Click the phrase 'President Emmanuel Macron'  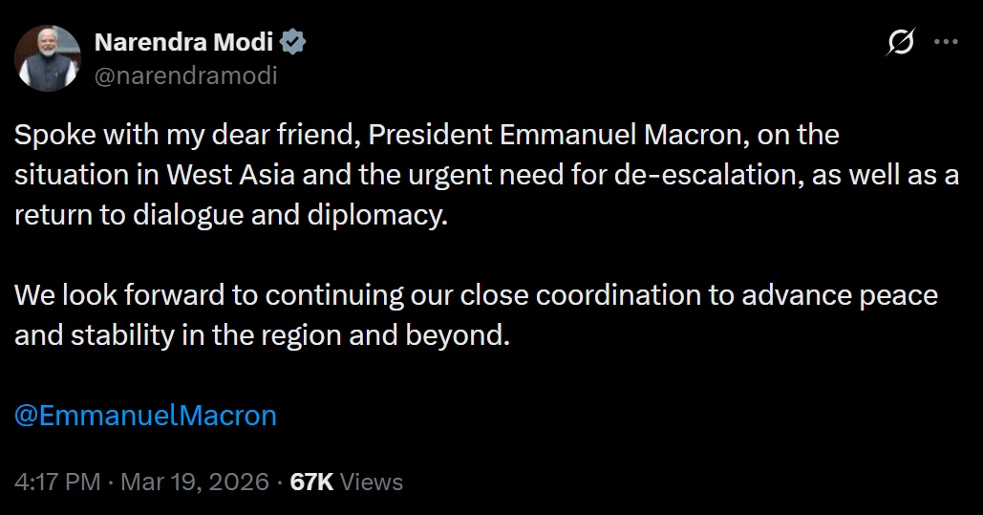pyautogui.click(x=555, y=135)
